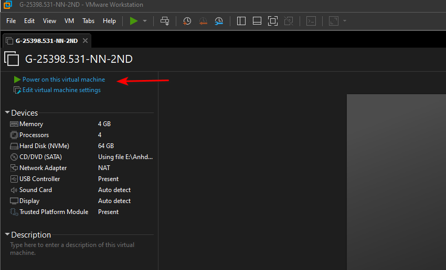Send Ctrl+Alt+Del toolbar icon

click(165, 21)
